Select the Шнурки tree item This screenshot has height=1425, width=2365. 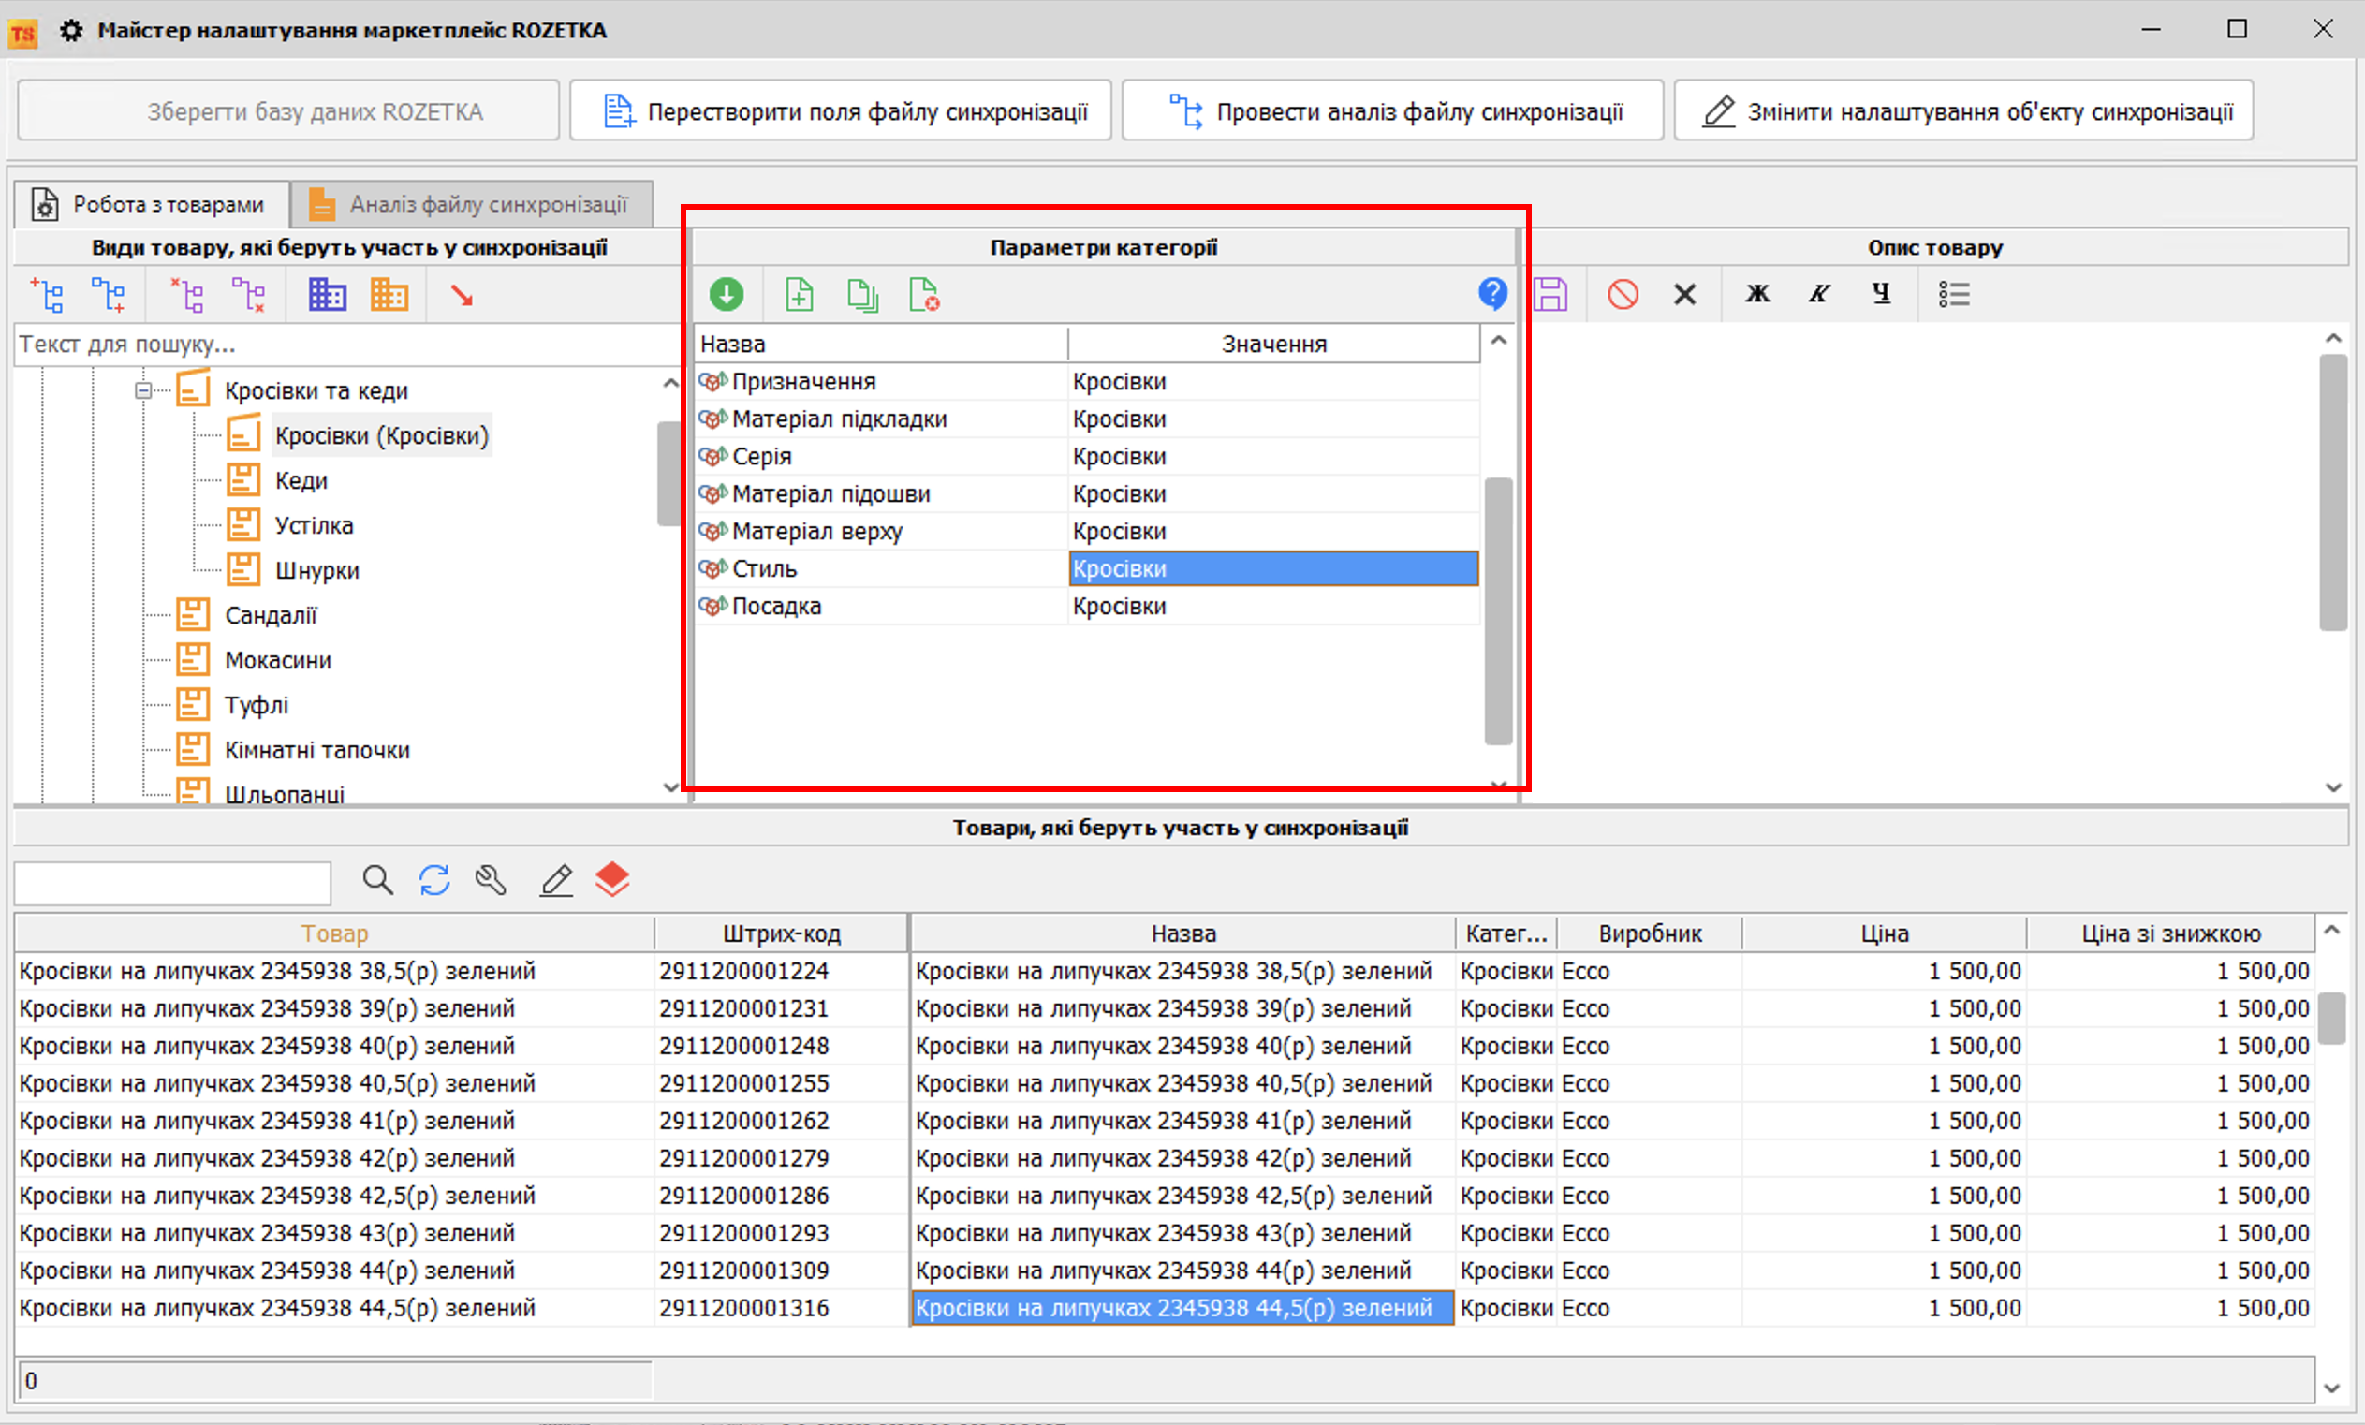point(316,571)
